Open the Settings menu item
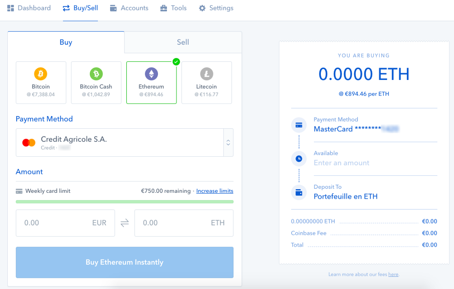Viewport: 454px width, 289px height. [216, 8]
